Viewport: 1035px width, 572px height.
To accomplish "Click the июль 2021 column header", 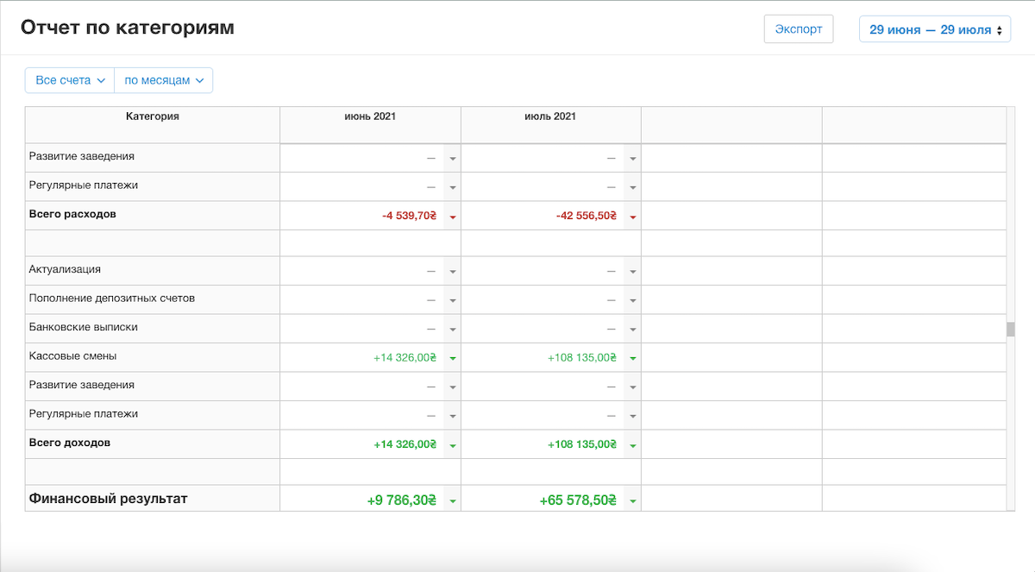I will coord(550,116).
